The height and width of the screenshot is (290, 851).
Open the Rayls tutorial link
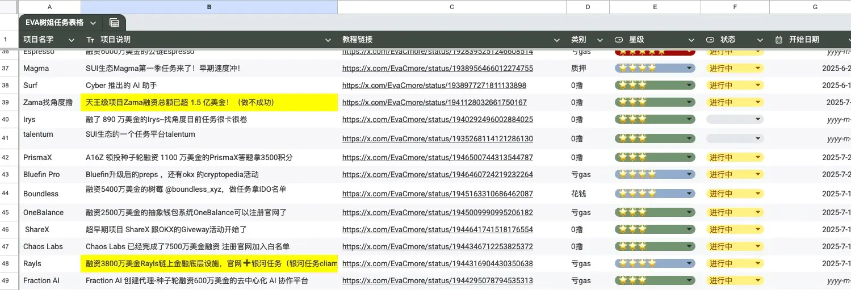[x=438, y=263]
